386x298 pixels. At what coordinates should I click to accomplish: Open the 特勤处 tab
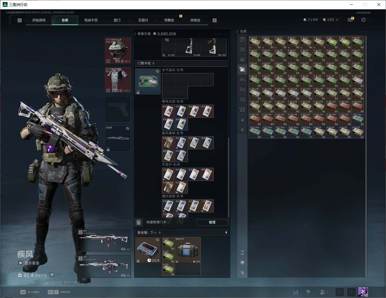pos(169,20)
